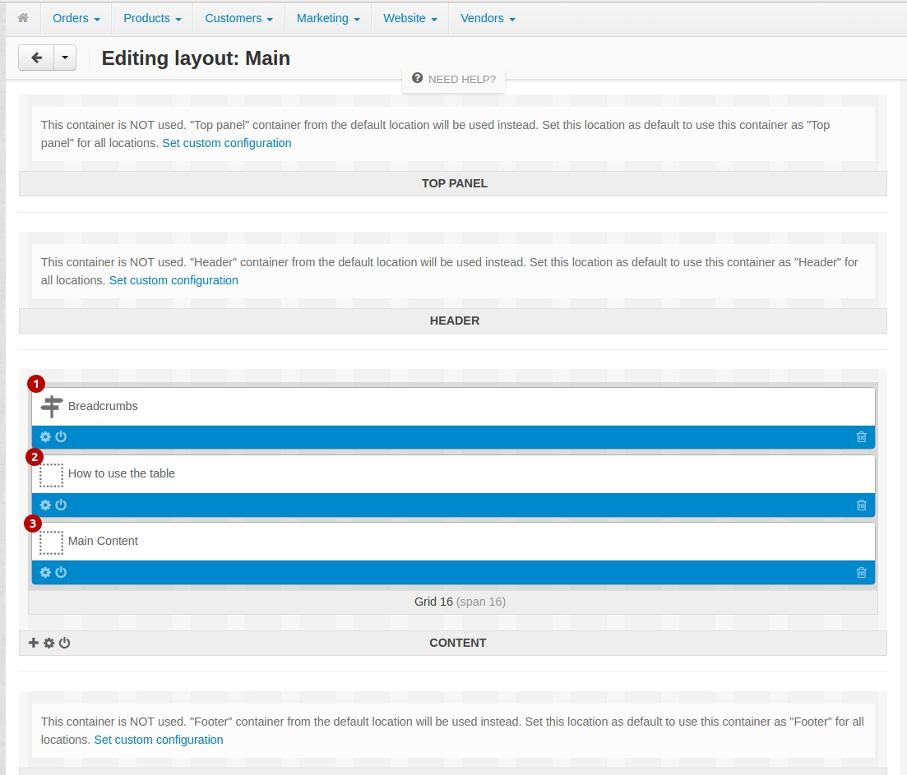Open the Orders menu
Screen dimensions: 907x775
[76, 19]
